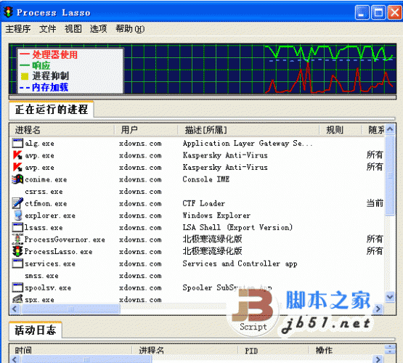This screenshot has width=403, height=363.
Task: Click the spx.exe process icon
Action: (17, 299)
